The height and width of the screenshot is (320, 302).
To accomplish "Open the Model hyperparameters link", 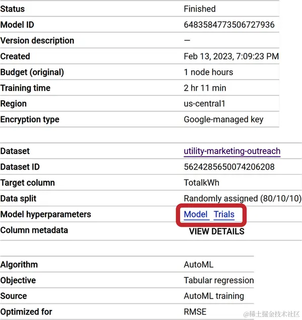I will tap(196, 214).
